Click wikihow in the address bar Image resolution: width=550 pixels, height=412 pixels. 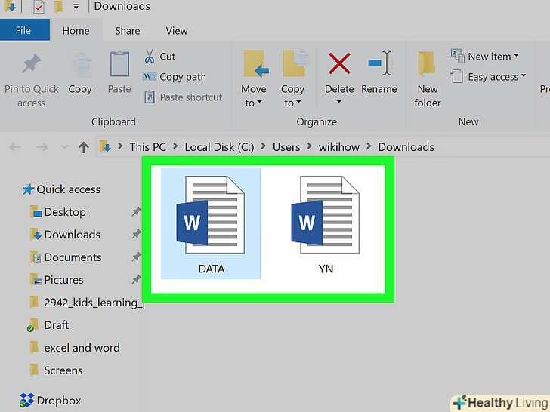pos(338,147)
